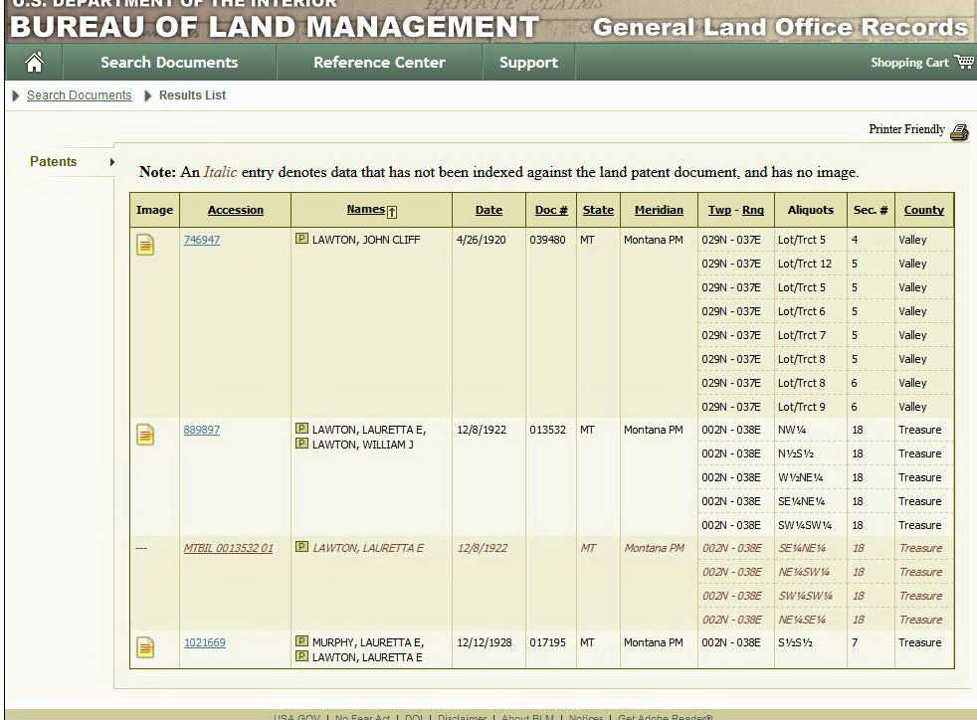Click patentee icon beside LAWTON, WILLIAM J

pos(301,444)
